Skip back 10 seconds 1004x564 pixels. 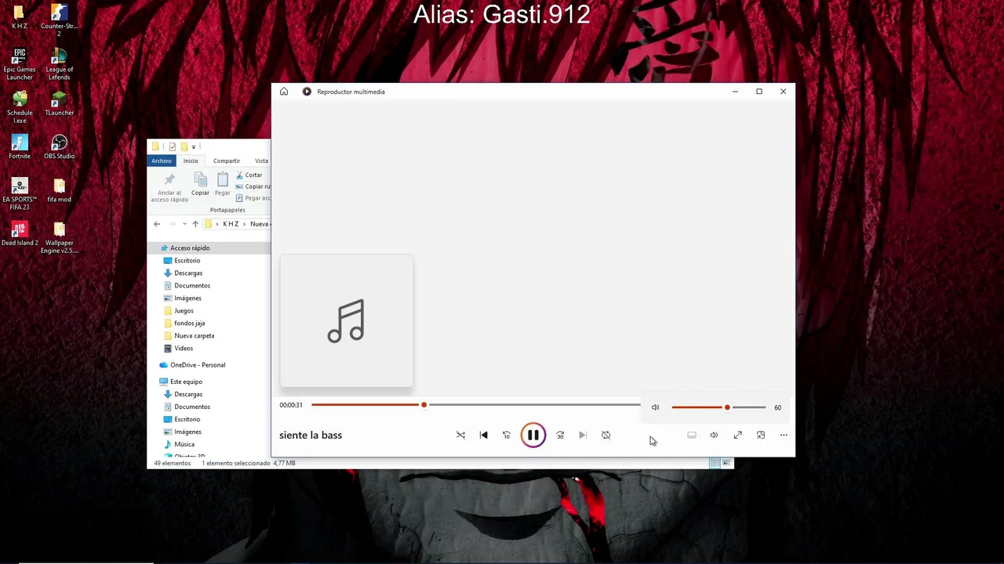pyautogui.click(x=507, y=435)
